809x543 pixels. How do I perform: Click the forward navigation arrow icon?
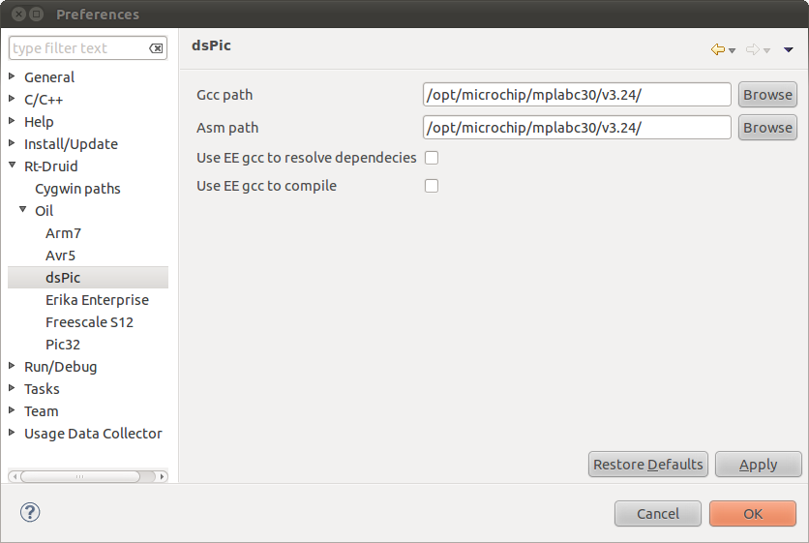[753, 49]
